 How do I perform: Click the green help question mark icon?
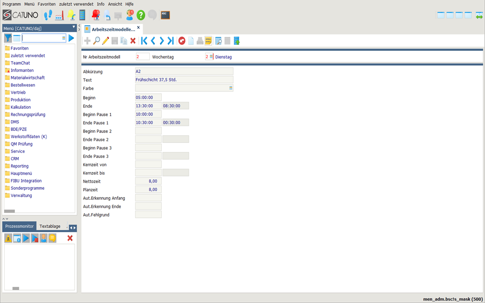141,15
